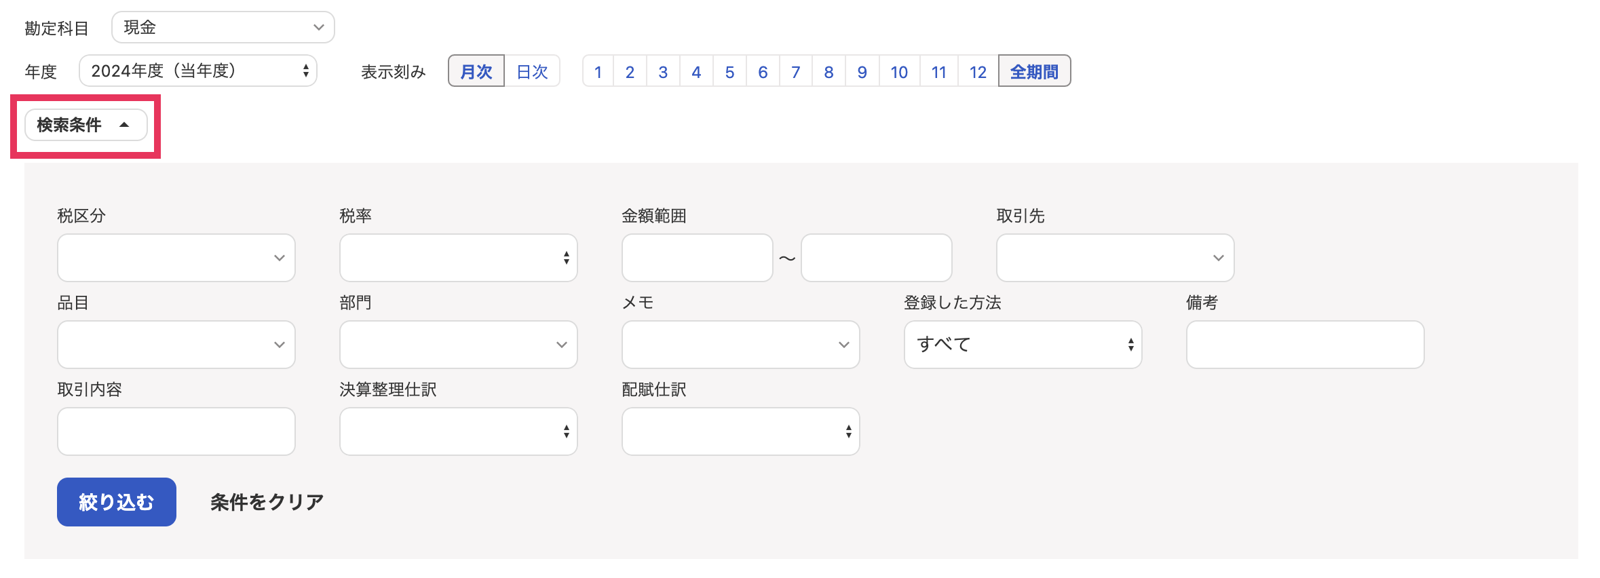The width and height of the screenshot is (1600, 578).
Task: Switch display interval to 日次
Action: [x=532, y=71]
